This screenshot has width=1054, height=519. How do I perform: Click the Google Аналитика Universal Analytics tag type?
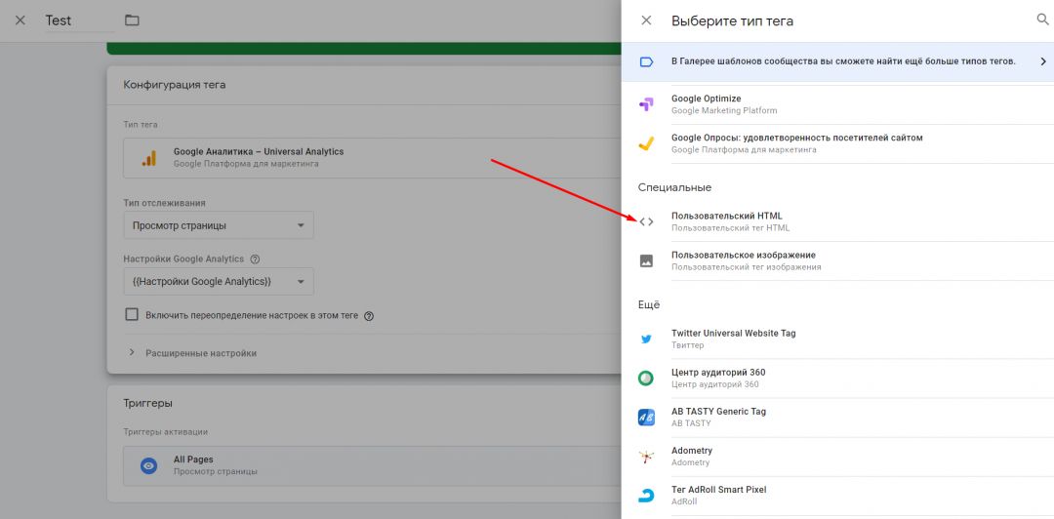372,158
